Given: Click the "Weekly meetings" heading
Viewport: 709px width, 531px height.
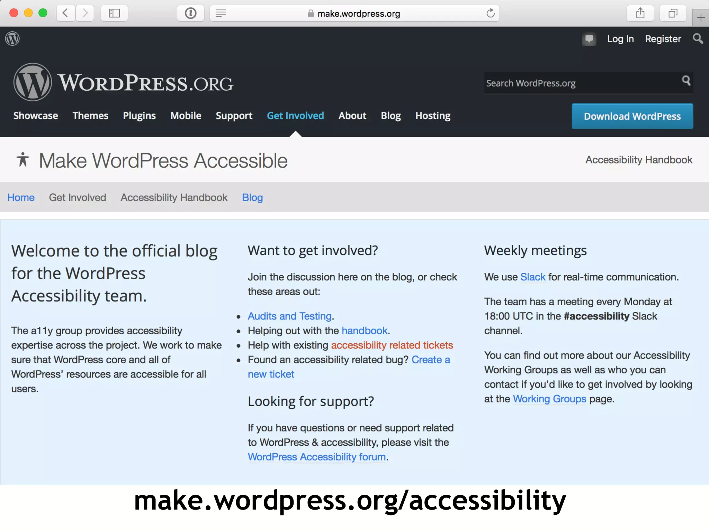Looking at the screenshot, I should (x=535, y=250).
